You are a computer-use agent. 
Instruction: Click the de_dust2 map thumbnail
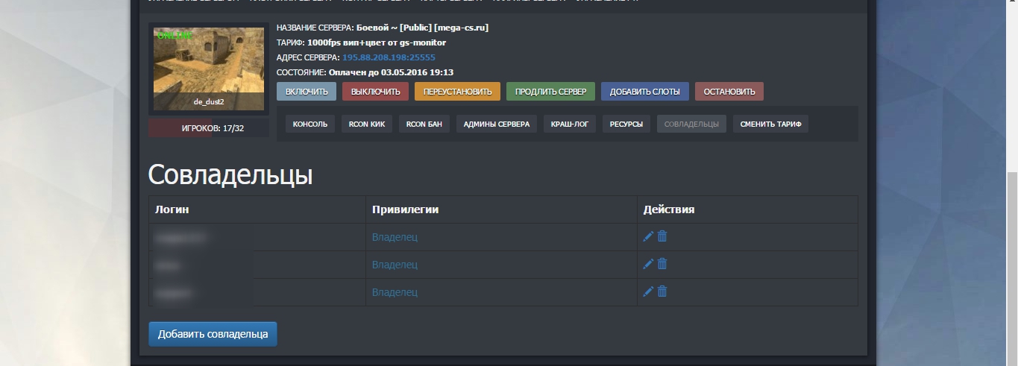209,69
